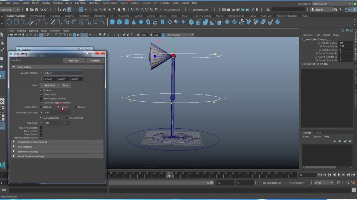Viewport: 357px width, 200px height.
Task: Switch to the Rigging shelf tab
Action: pos(69,16)
